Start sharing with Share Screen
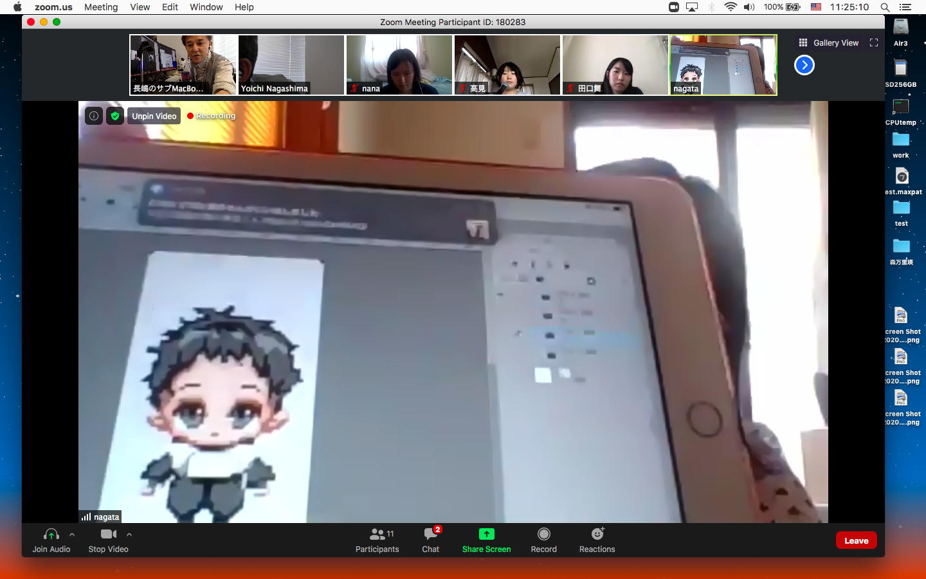Viewport: 926px width, 579px height. click(x=486, y=540)
